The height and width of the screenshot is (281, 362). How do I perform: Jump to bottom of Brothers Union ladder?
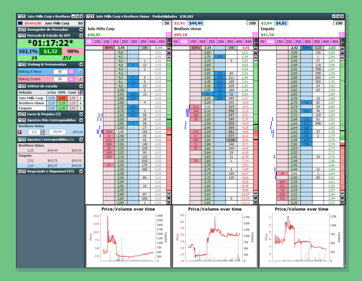point(256,202)
